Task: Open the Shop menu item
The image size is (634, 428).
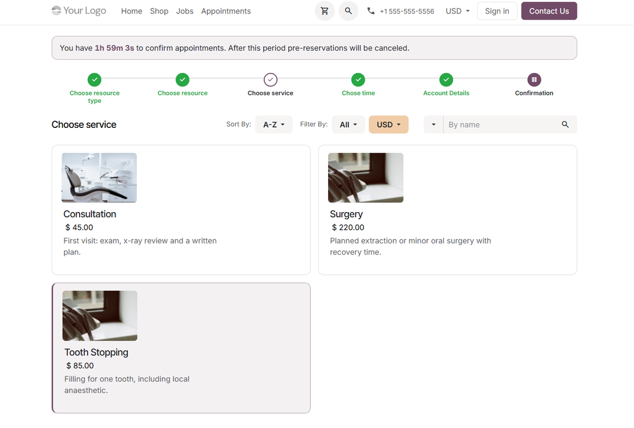Action: [x=159, y=11]
